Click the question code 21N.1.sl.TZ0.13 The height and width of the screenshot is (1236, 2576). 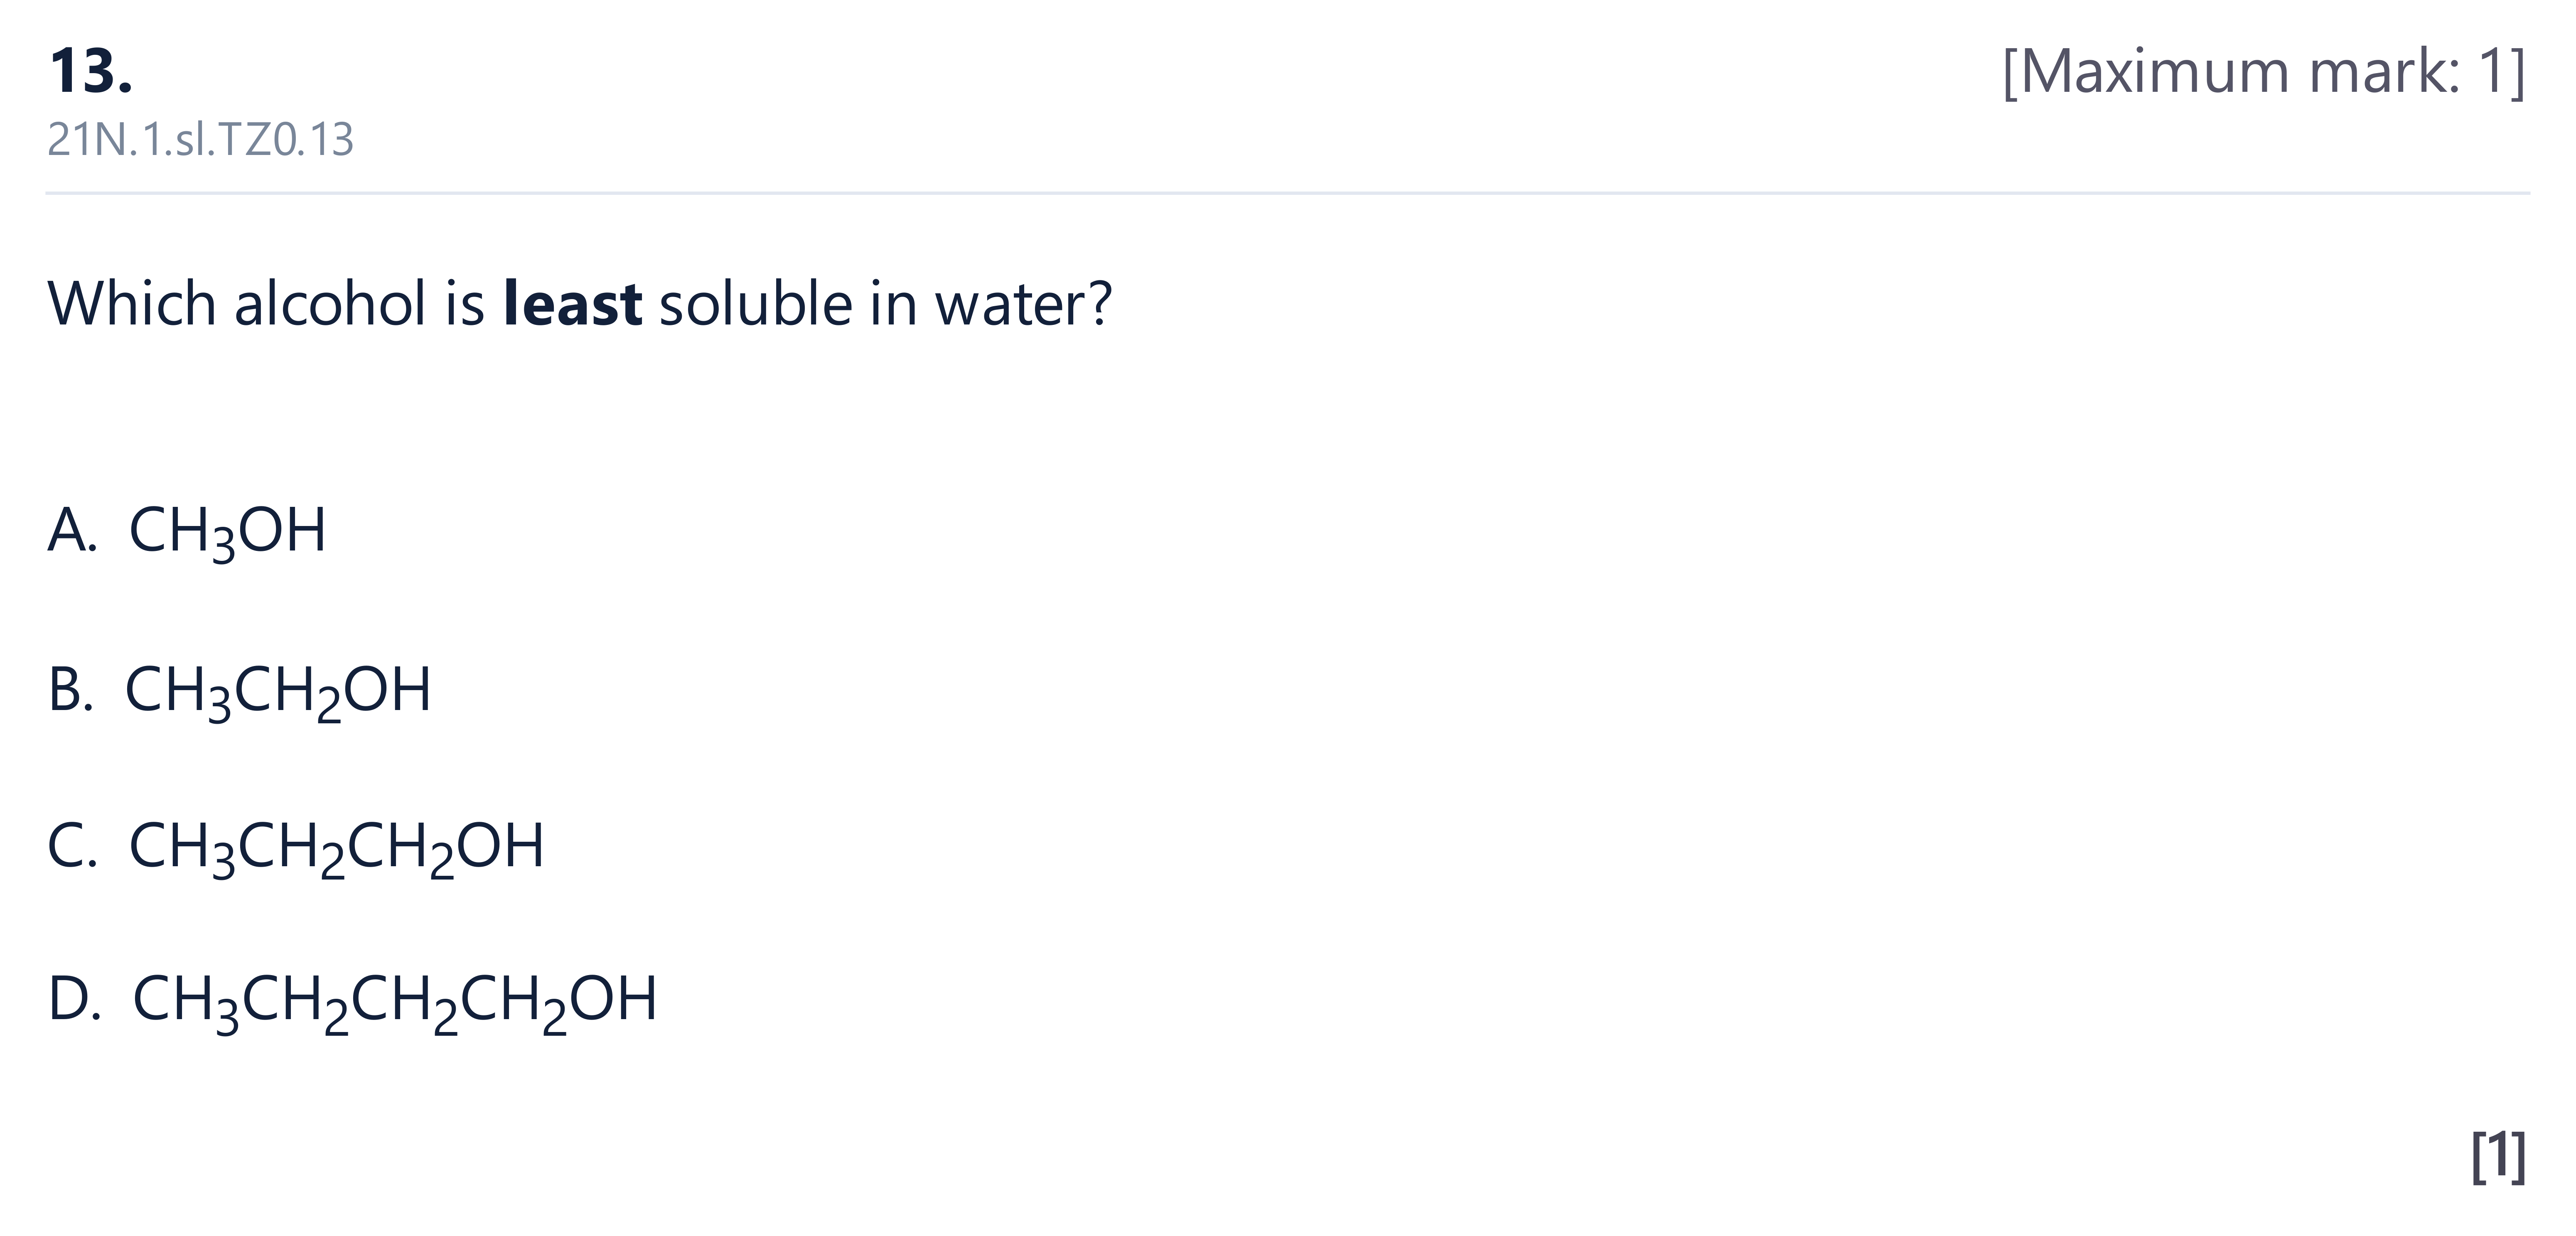click(x=200, y=140)
